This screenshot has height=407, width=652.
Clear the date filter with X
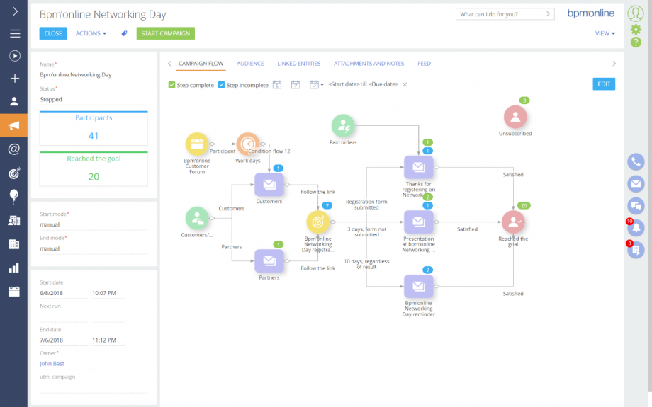pos(405,84)
